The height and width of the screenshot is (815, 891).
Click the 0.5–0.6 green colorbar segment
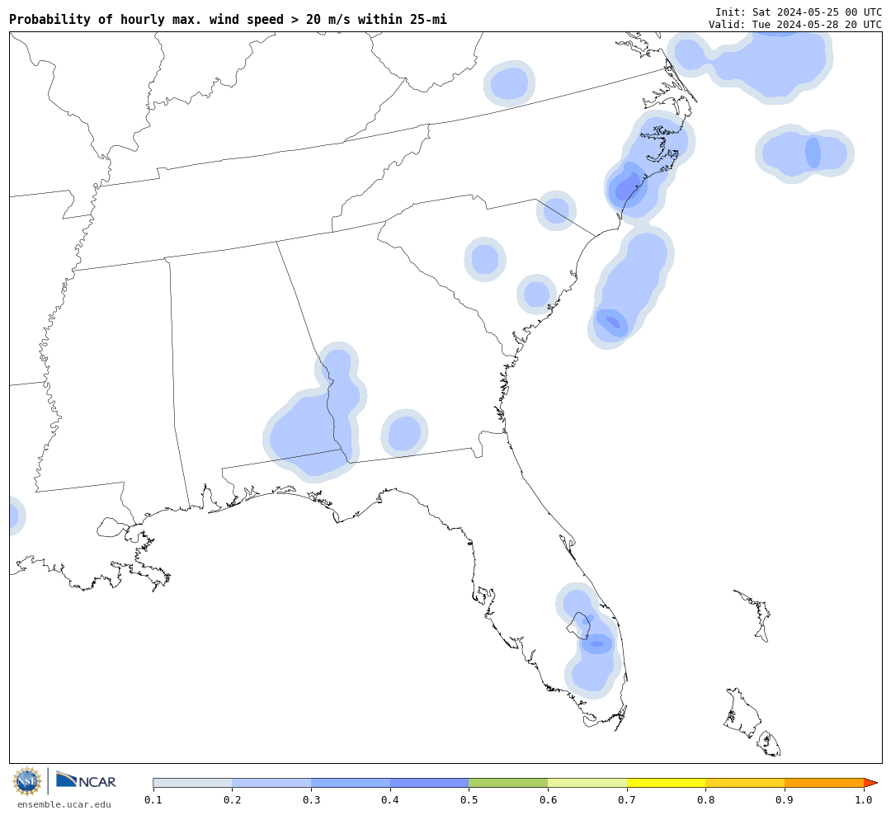pyautogui.click(x=508, y=783)
